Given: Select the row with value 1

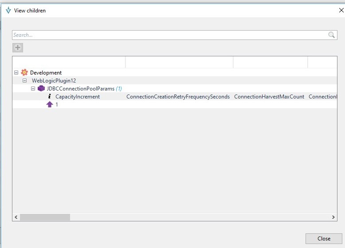Looking at the screenshot, I should [x=174, y=105].
